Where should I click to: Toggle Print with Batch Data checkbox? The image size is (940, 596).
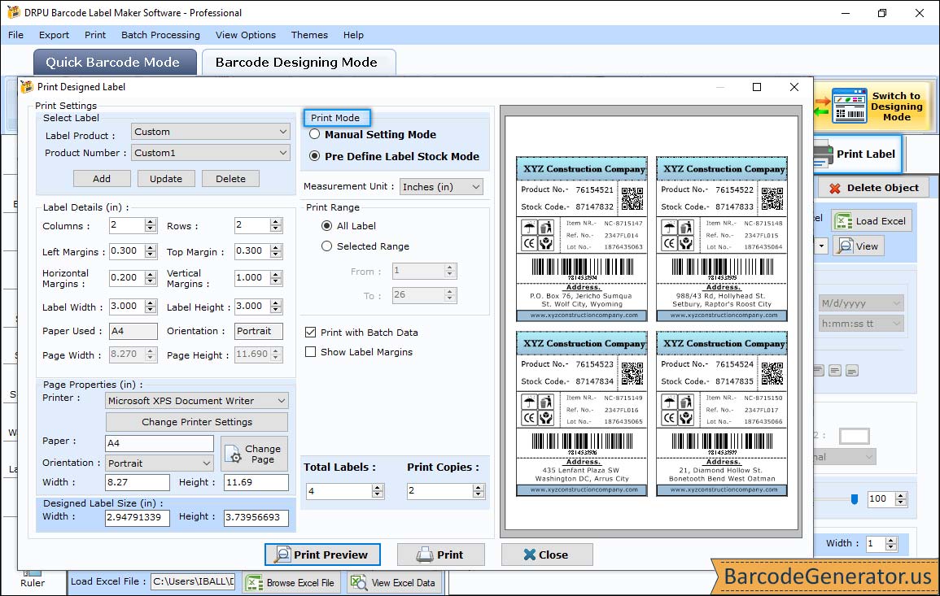[311, 332]
